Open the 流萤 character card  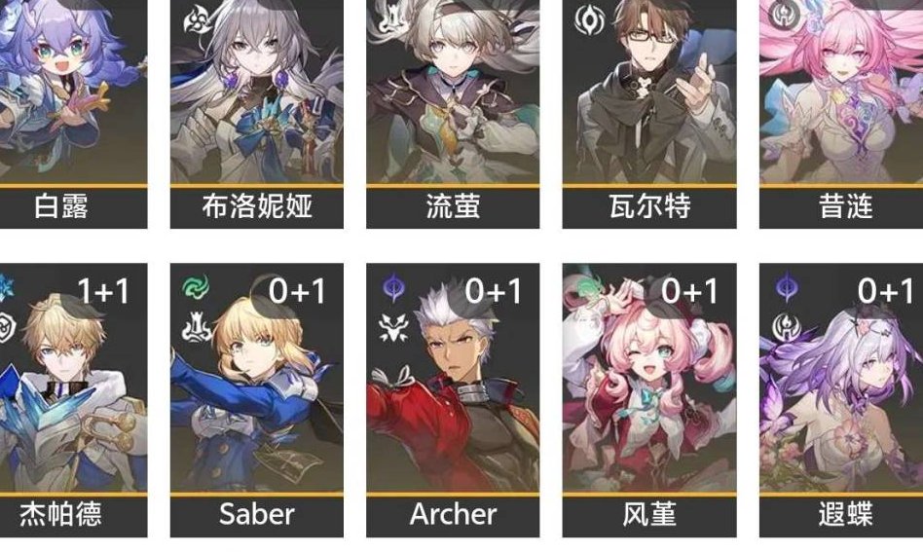pyautogui.click(x=453, y=114)
